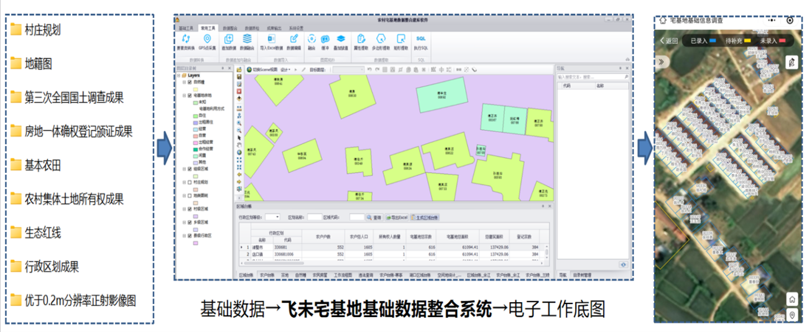Collapse the 组级区域 layer node

[184, 168]
